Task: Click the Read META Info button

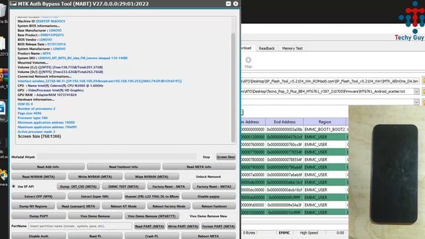Action: click(x=199, y=167)
